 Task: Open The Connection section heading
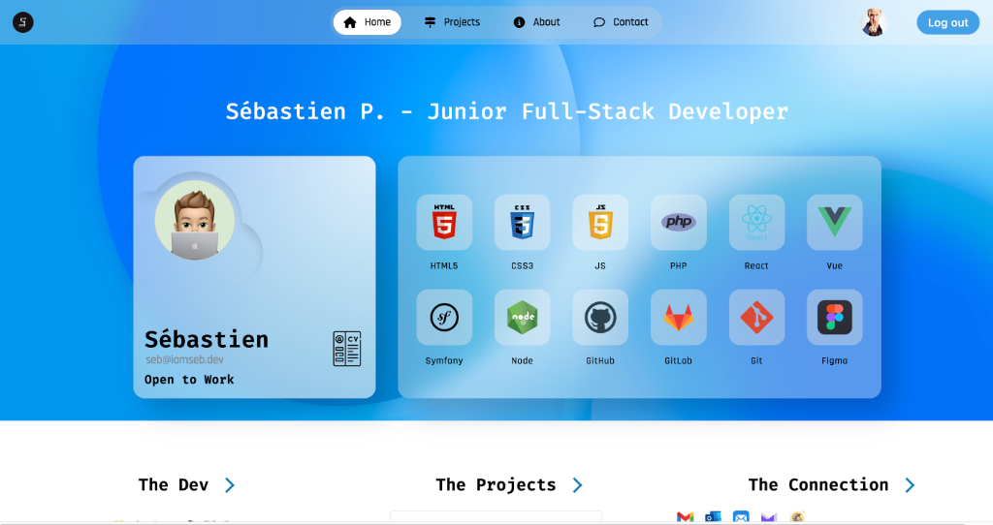818,485
